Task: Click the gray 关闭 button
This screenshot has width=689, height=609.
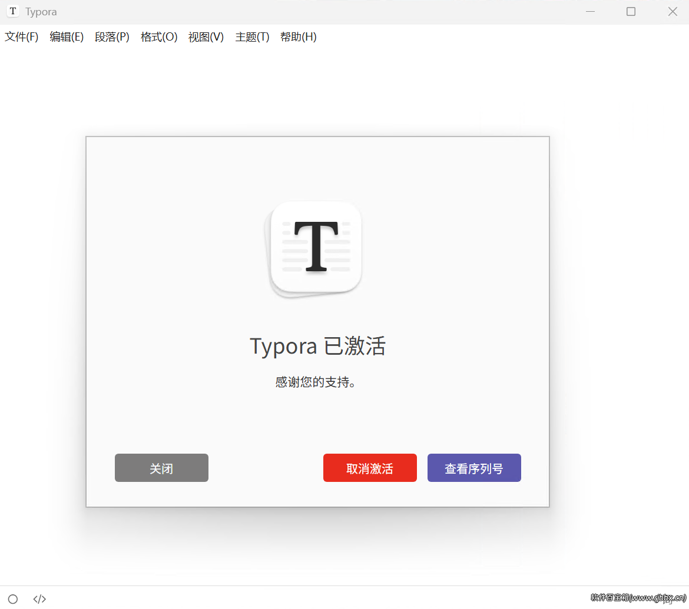Action: tap(161, 468)
